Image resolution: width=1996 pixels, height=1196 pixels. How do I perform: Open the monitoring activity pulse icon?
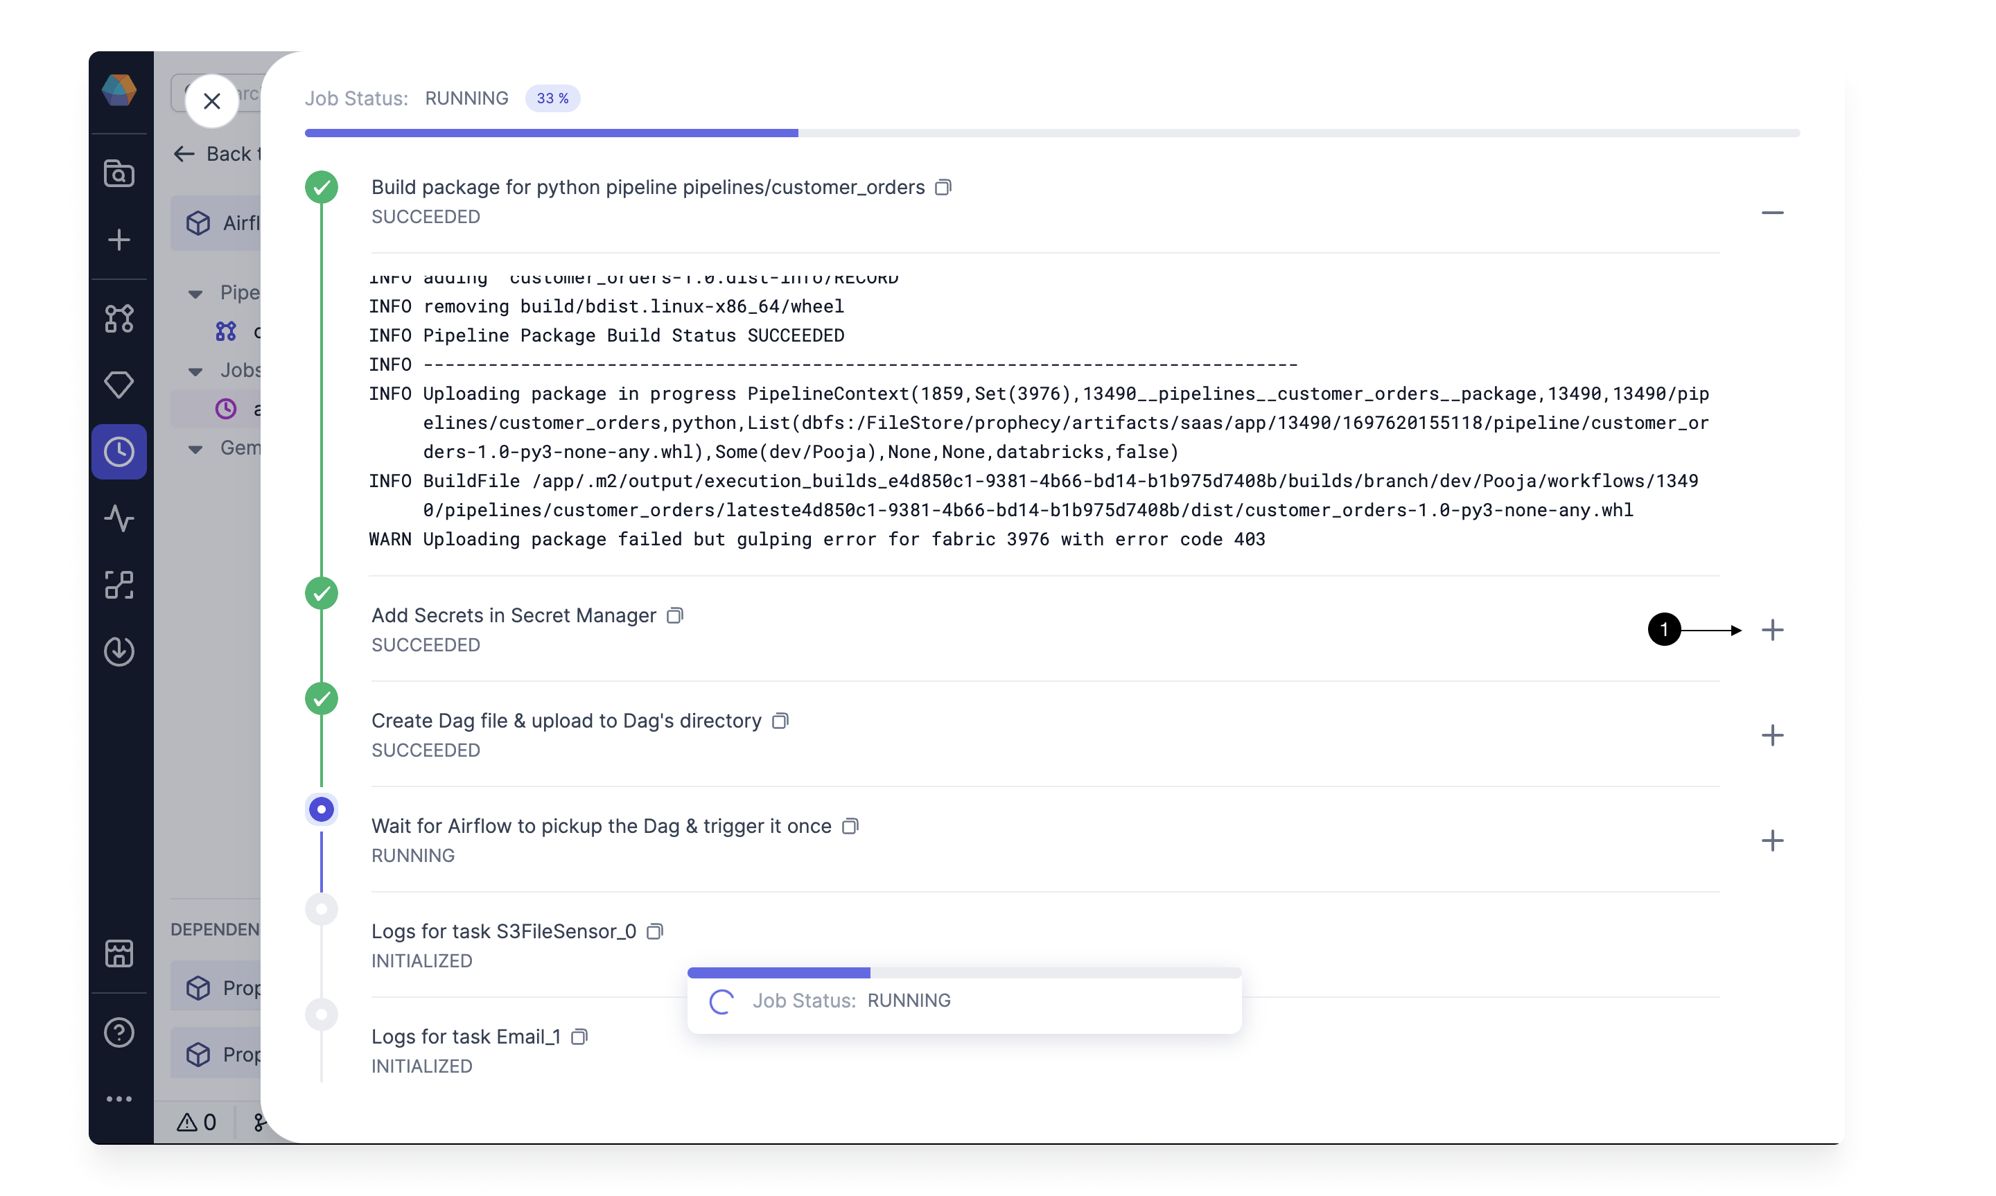(119, 518)
